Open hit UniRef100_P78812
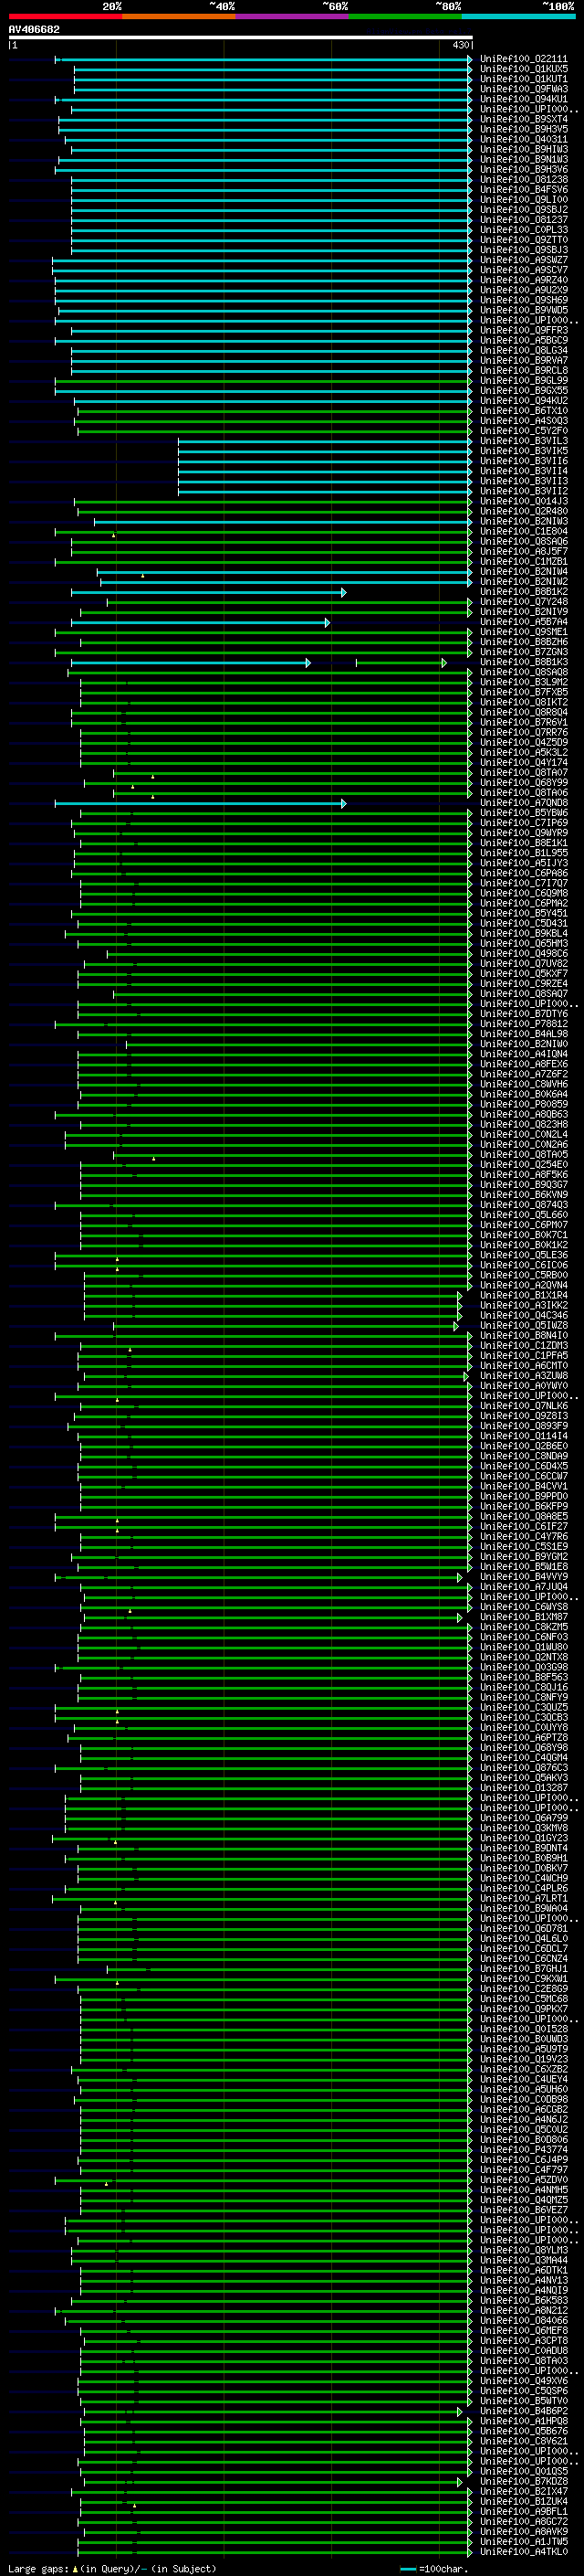 [524, 1024]
